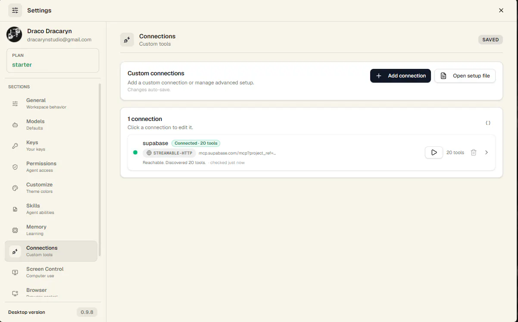Expand the supabase connection chevron
518x322 pixels.
(487, 152)
